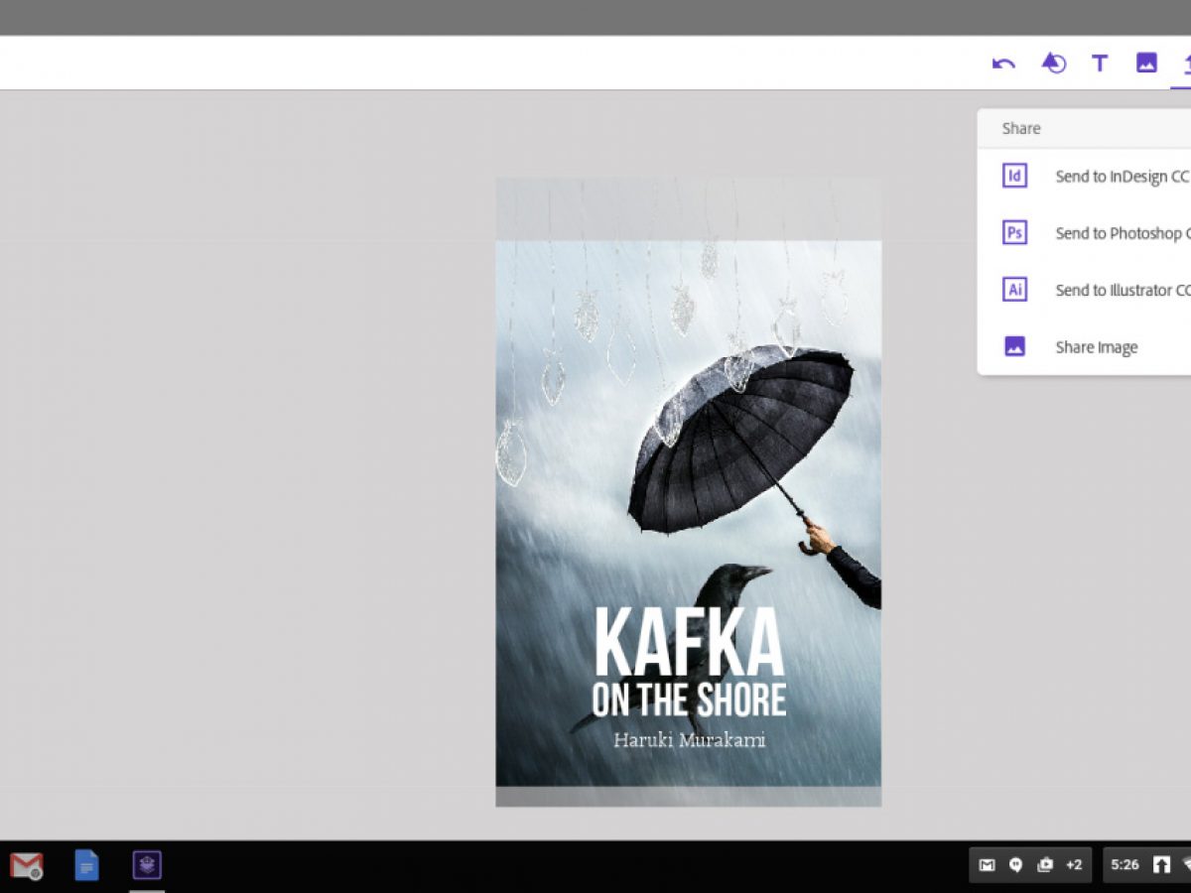The image size is (1191, 893).
Task: Click the Adobe Comp app shelf icon
Action: pyautogui.click(x=147, y=866)
